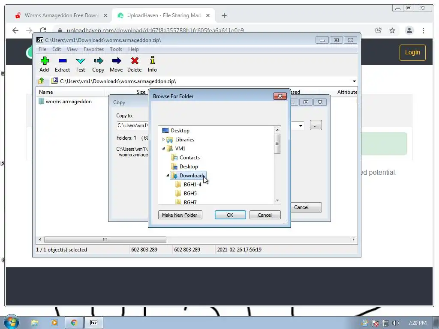Open the Help menu
439x329 pixels.
click(133, 49)
